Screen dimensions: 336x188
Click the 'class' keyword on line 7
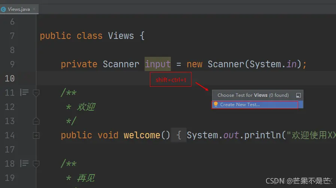coord(90,36)
